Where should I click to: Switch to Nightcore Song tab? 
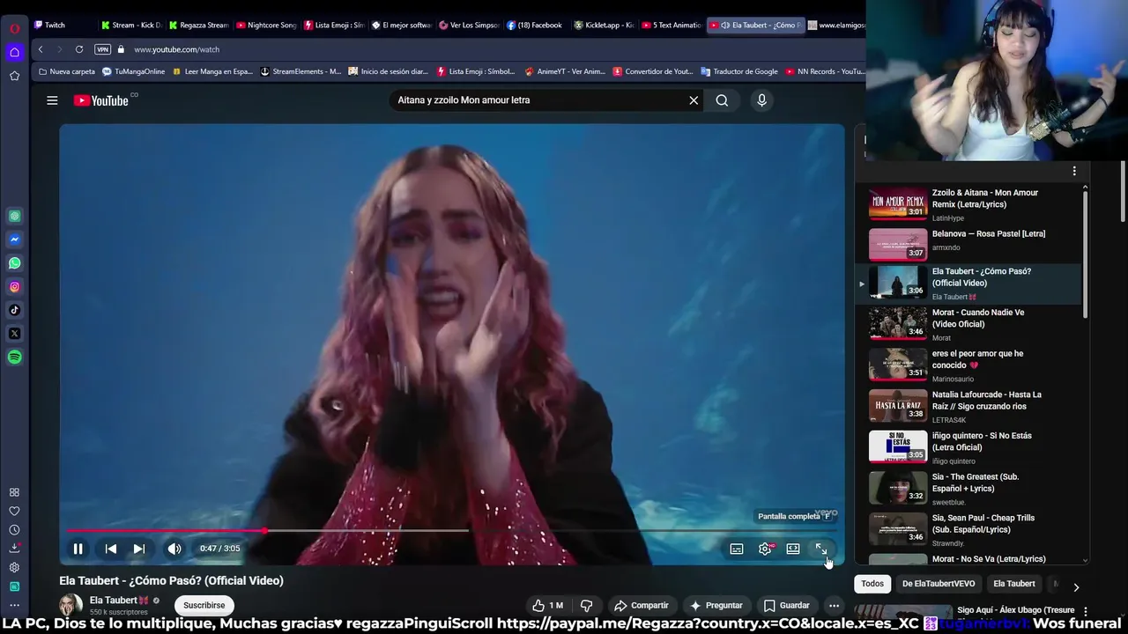coord(267,25)
